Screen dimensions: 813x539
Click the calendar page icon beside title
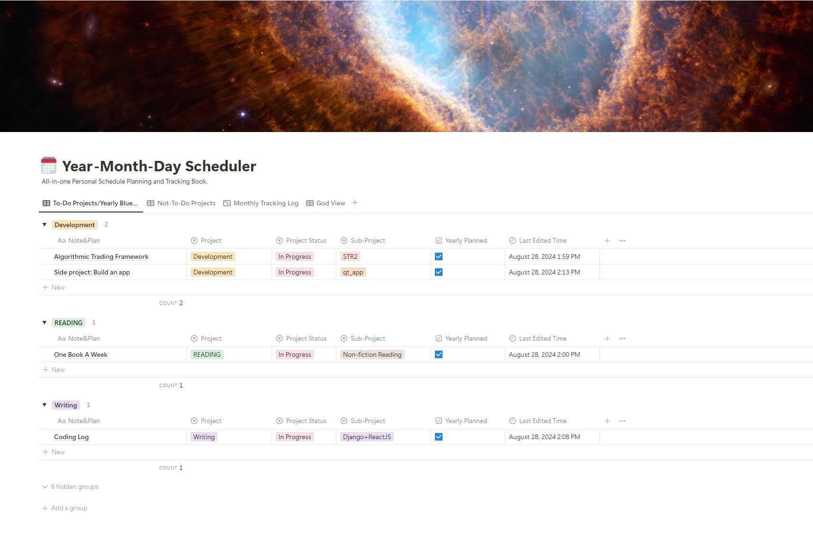(49, 166)
